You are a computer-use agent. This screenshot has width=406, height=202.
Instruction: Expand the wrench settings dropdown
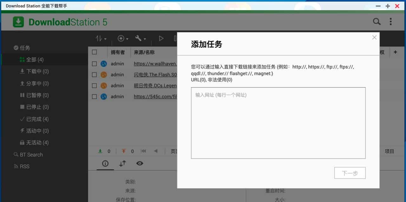coord(141,38)
